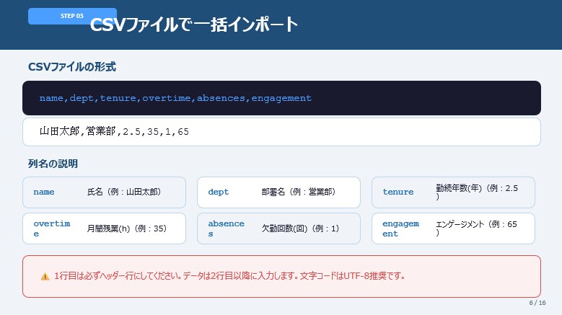The width and height of the screenshot is (562, 315).
Task: Click the absences column label
Action: click(x=226, y=229)
